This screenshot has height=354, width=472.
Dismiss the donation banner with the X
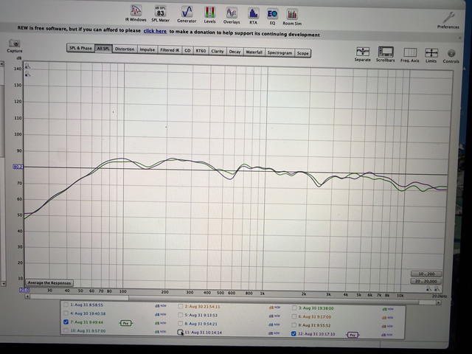459,38
